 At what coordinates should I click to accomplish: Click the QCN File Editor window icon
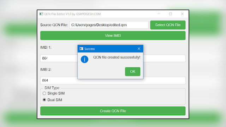pos(41,14)
